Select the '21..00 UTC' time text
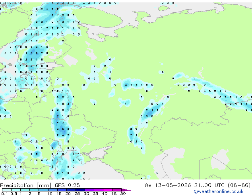Image resolution: width=252 pixels, height=195 pixels. [209, 185]
